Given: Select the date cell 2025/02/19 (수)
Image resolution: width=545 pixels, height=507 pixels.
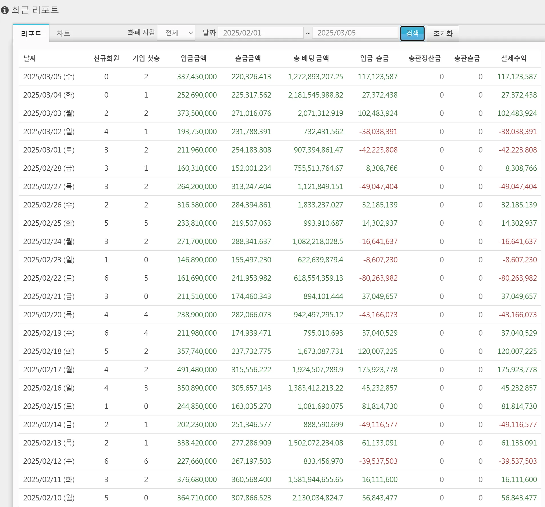Looking at the screenshot, I should [49, 333].
